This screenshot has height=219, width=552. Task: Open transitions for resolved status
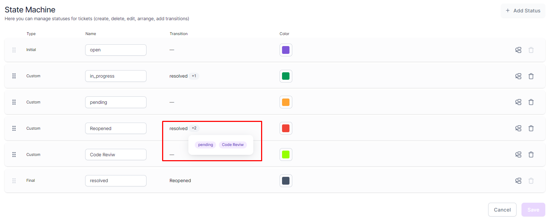tap(518, 181)
